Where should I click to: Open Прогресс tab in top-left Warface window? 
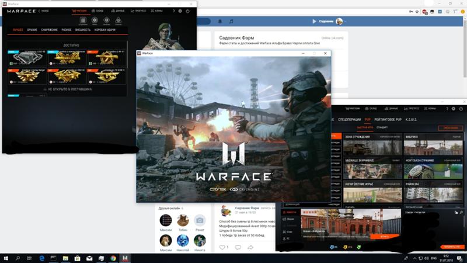pos(138,11)
